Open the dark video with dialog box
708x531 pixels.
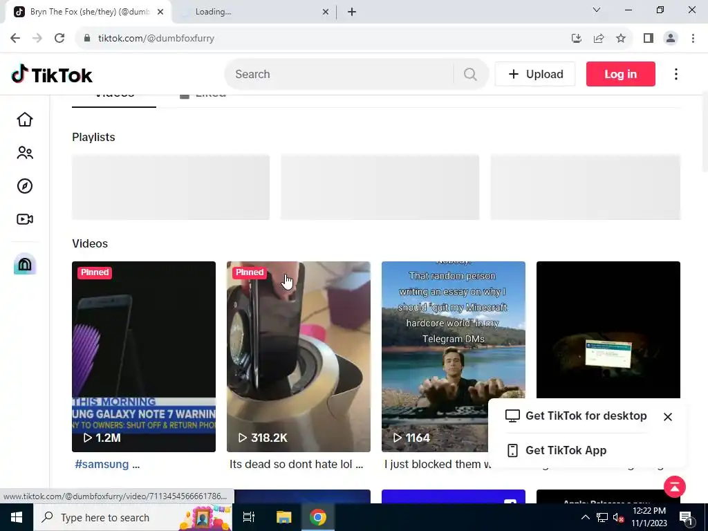[608, 330]
